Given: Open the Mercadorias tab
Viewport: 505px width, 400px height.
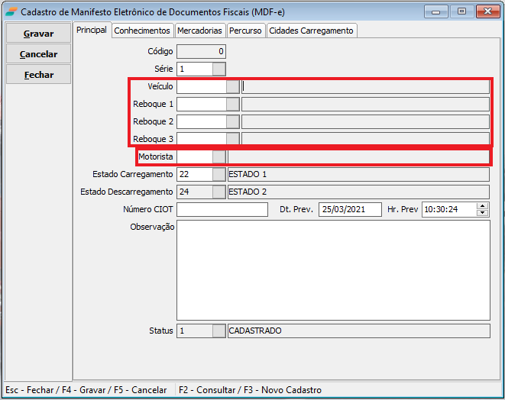Looking at the screenshot, I should (x=199, y=31).
